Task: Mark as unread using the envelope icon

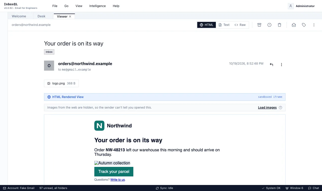Action: pyautogui.click(x=294, y=25)
